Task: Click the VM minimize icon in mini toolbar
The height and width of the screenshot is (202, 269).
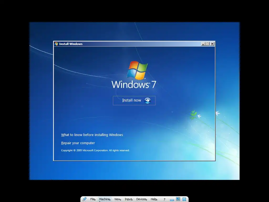Action: (172, 200)
